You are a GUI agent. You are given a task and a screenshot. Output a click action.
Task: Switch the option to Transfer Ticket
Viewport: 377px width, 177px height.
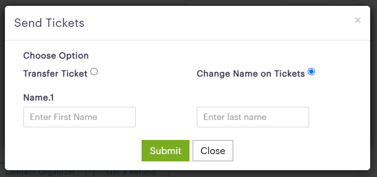point(94,72)
